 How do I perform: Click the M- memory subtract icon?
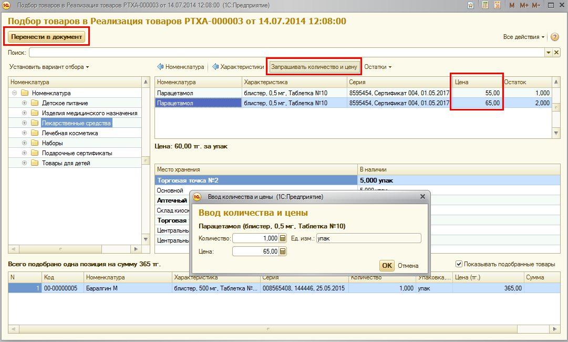536,5
